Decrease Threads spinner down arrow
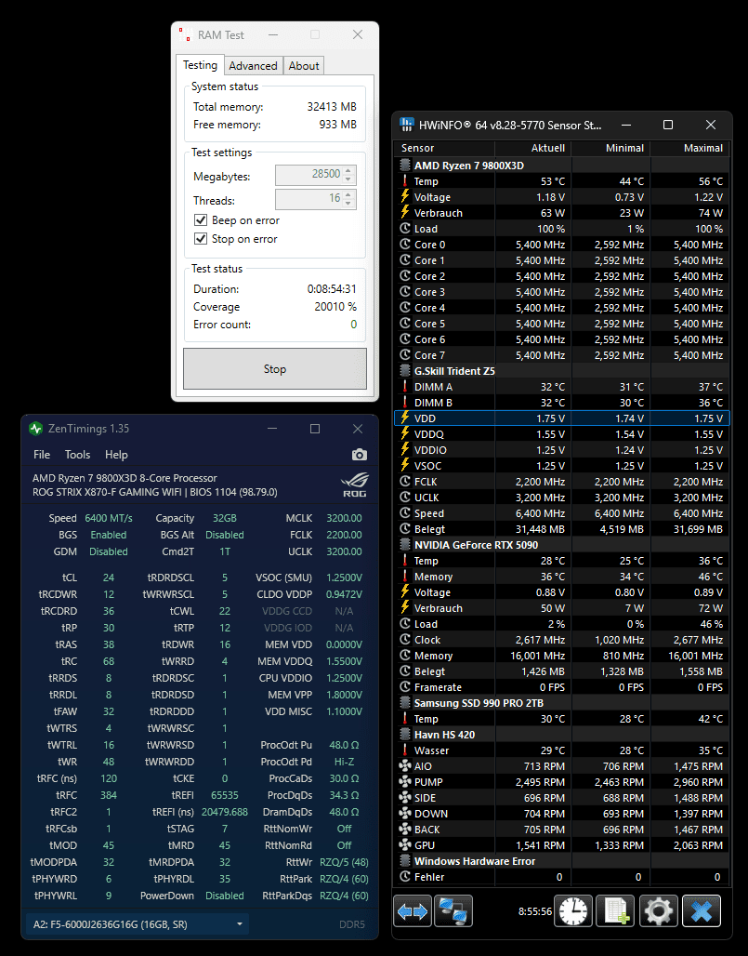Image resolution: width=748 pixels, height=956 pixels. 348,203
